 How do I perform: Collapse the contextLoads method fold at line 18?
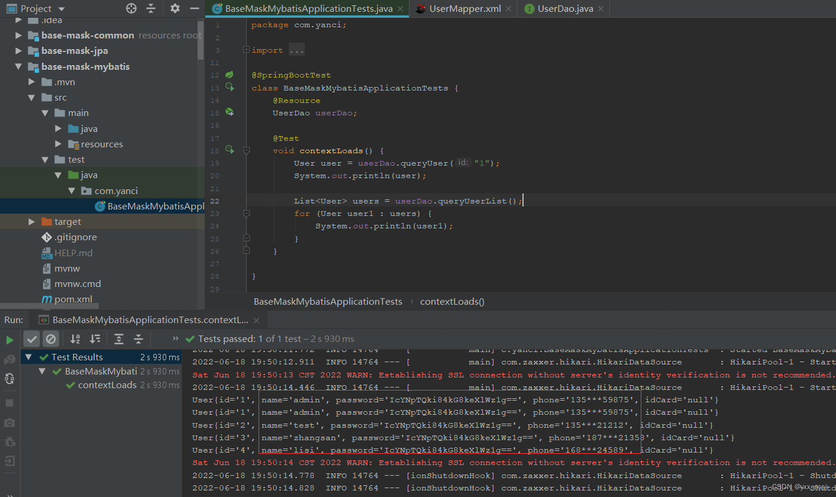click(x=246, y=151)
